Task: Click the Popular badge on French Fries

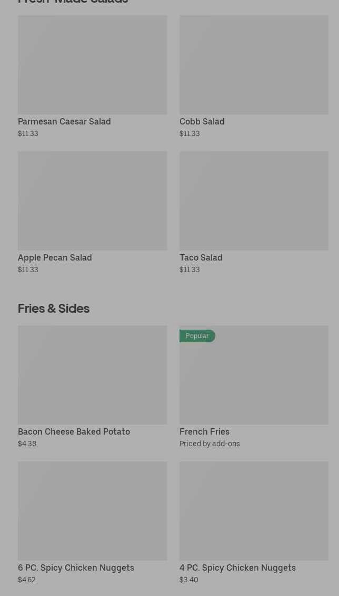Action: (197, 336)
